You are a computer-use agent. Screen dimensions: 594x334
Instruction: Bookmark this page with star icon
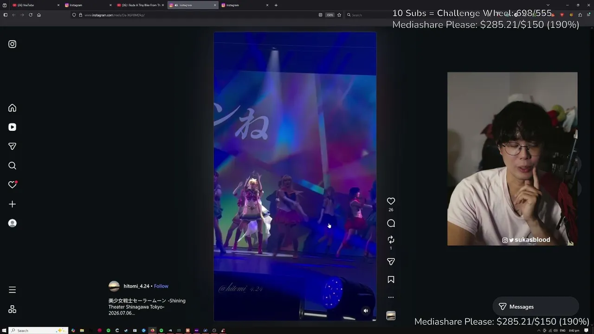(339, 15)
